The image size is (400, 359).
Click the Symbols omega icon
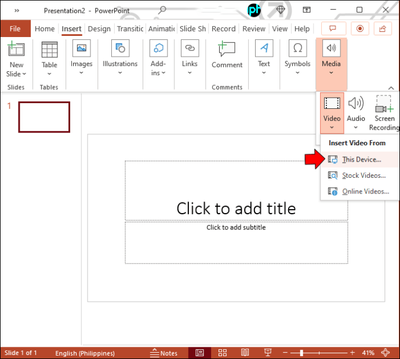pyautogui.click(x=297, y=48)
